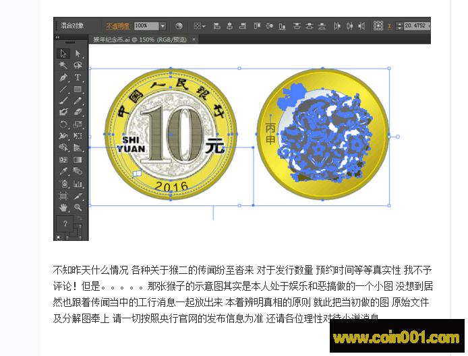
Task: Select the black arrow Selection tool
Action: (63, 53)
